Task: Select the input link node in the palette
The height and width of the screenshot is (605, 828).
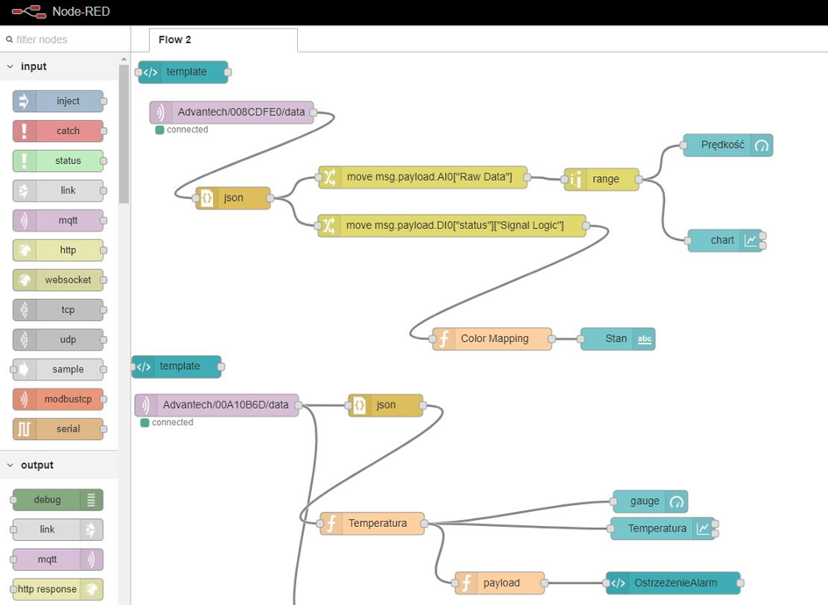Action: point(58,190)
